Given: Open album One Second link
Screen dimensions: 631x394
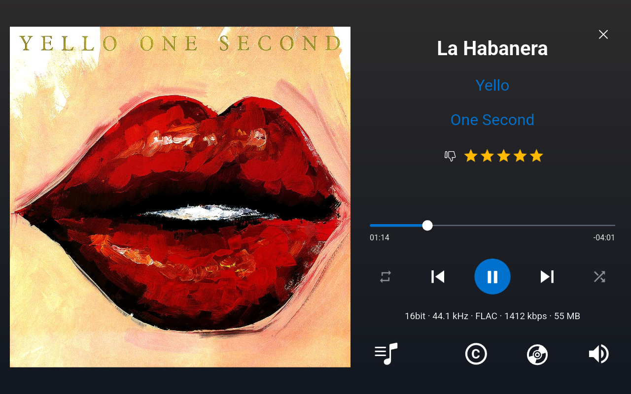Looking at the screenshot, I should coord(492,120).
